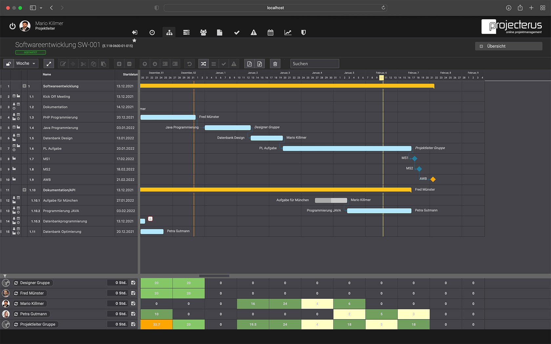Switch to the risks warning tab
This screenshot has width=551, height=344.
[254, 32]
